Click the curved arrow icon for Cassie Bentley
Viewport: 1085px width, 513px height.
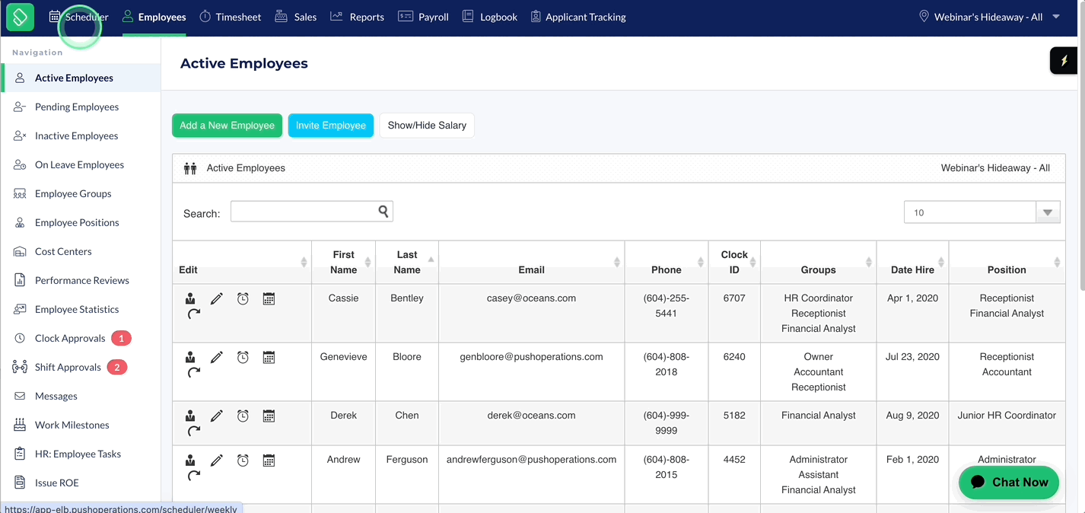pyautogui.click(x=193, y=314)
